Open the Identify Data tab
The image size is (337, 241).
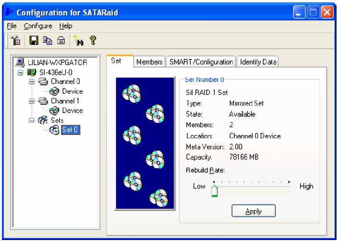258,62
